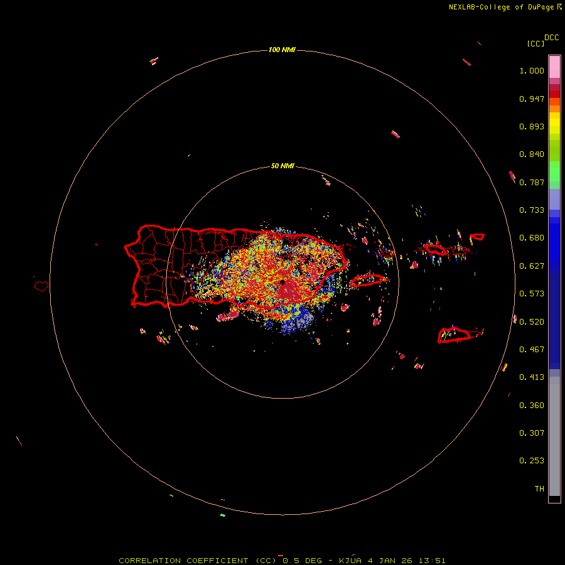Click the 50 NMI range ring label

[282, 166]
